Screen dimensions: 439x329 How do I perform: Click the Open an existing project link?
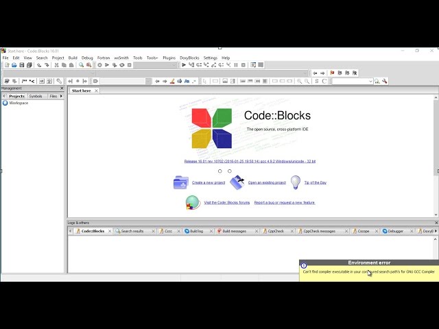[x=267, y=183]
